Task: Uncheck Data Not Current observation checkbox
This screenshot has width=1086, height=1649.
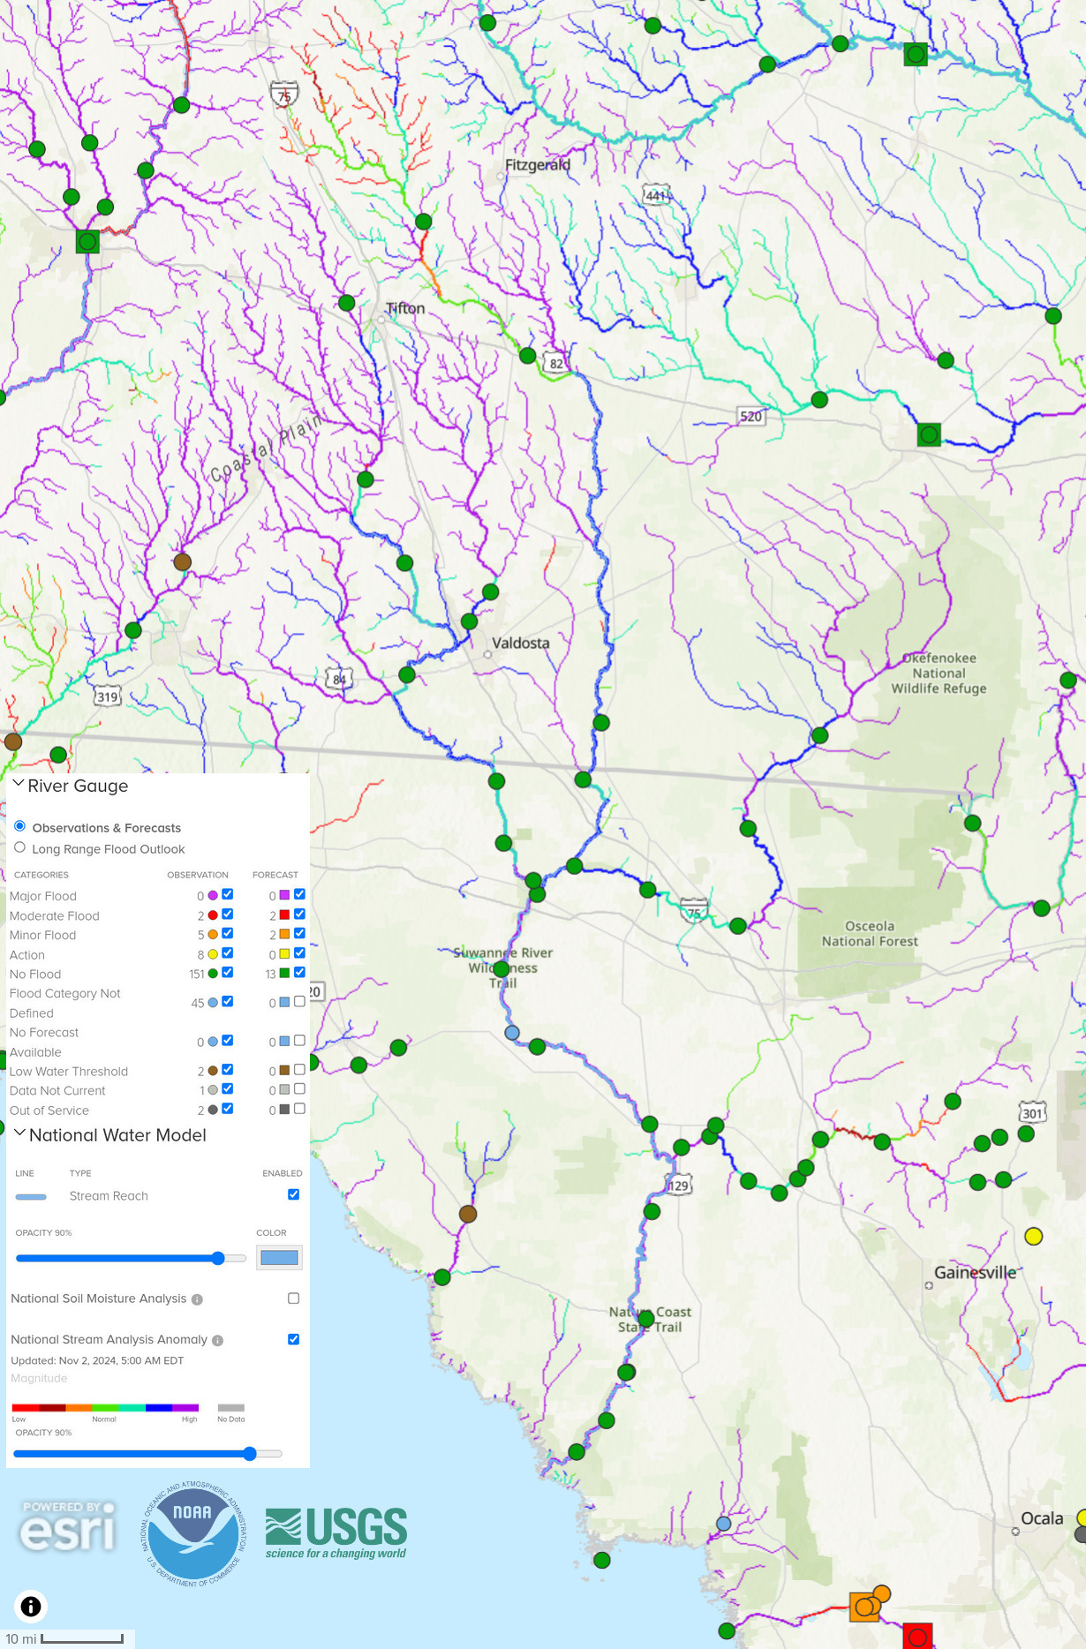Action: tap(228, 1089)
